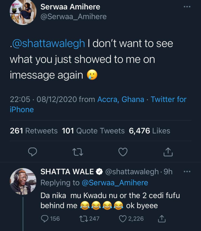Tap retweet icon under Serwaa's main tweet
Image resolution: width=201 pixels, height=231 pixels.
pos(78,152)
